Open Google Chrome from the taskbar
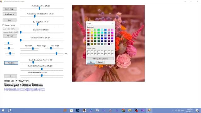This screenshot has height=113, width=201. [x=123, y=110]
